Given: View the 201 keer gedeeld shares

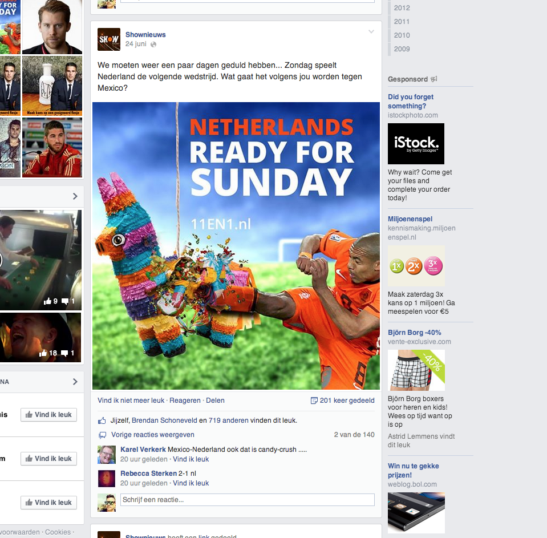Looking at the screenshot, I should 347,401.
